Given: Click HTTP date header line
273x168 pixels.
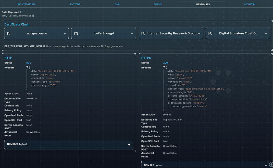Looking at the screenshot, I should pos(54,71).
